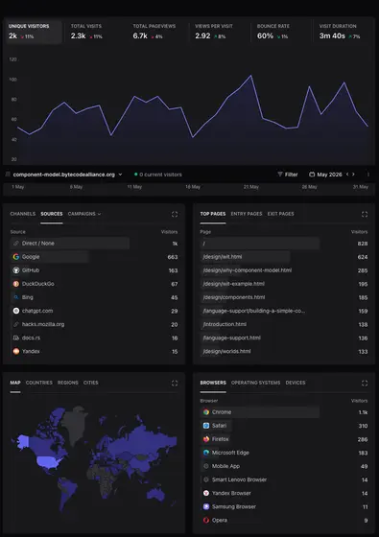Click the DuckDuckGo source icon
Image resolution: width=379 pixels, height=537 pixels.
tap(16, 284)
